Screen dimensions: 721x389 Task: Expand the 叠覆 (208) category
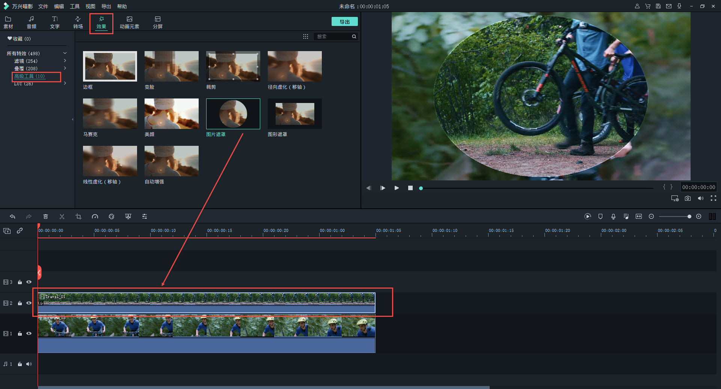click(65, 68)
